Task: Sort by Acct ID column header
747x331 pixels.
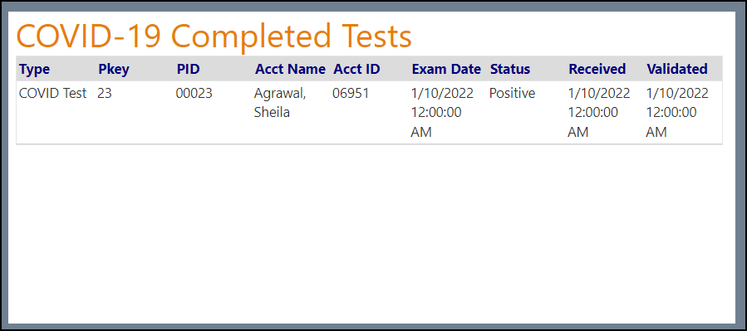Action: (x=356, y=70)
